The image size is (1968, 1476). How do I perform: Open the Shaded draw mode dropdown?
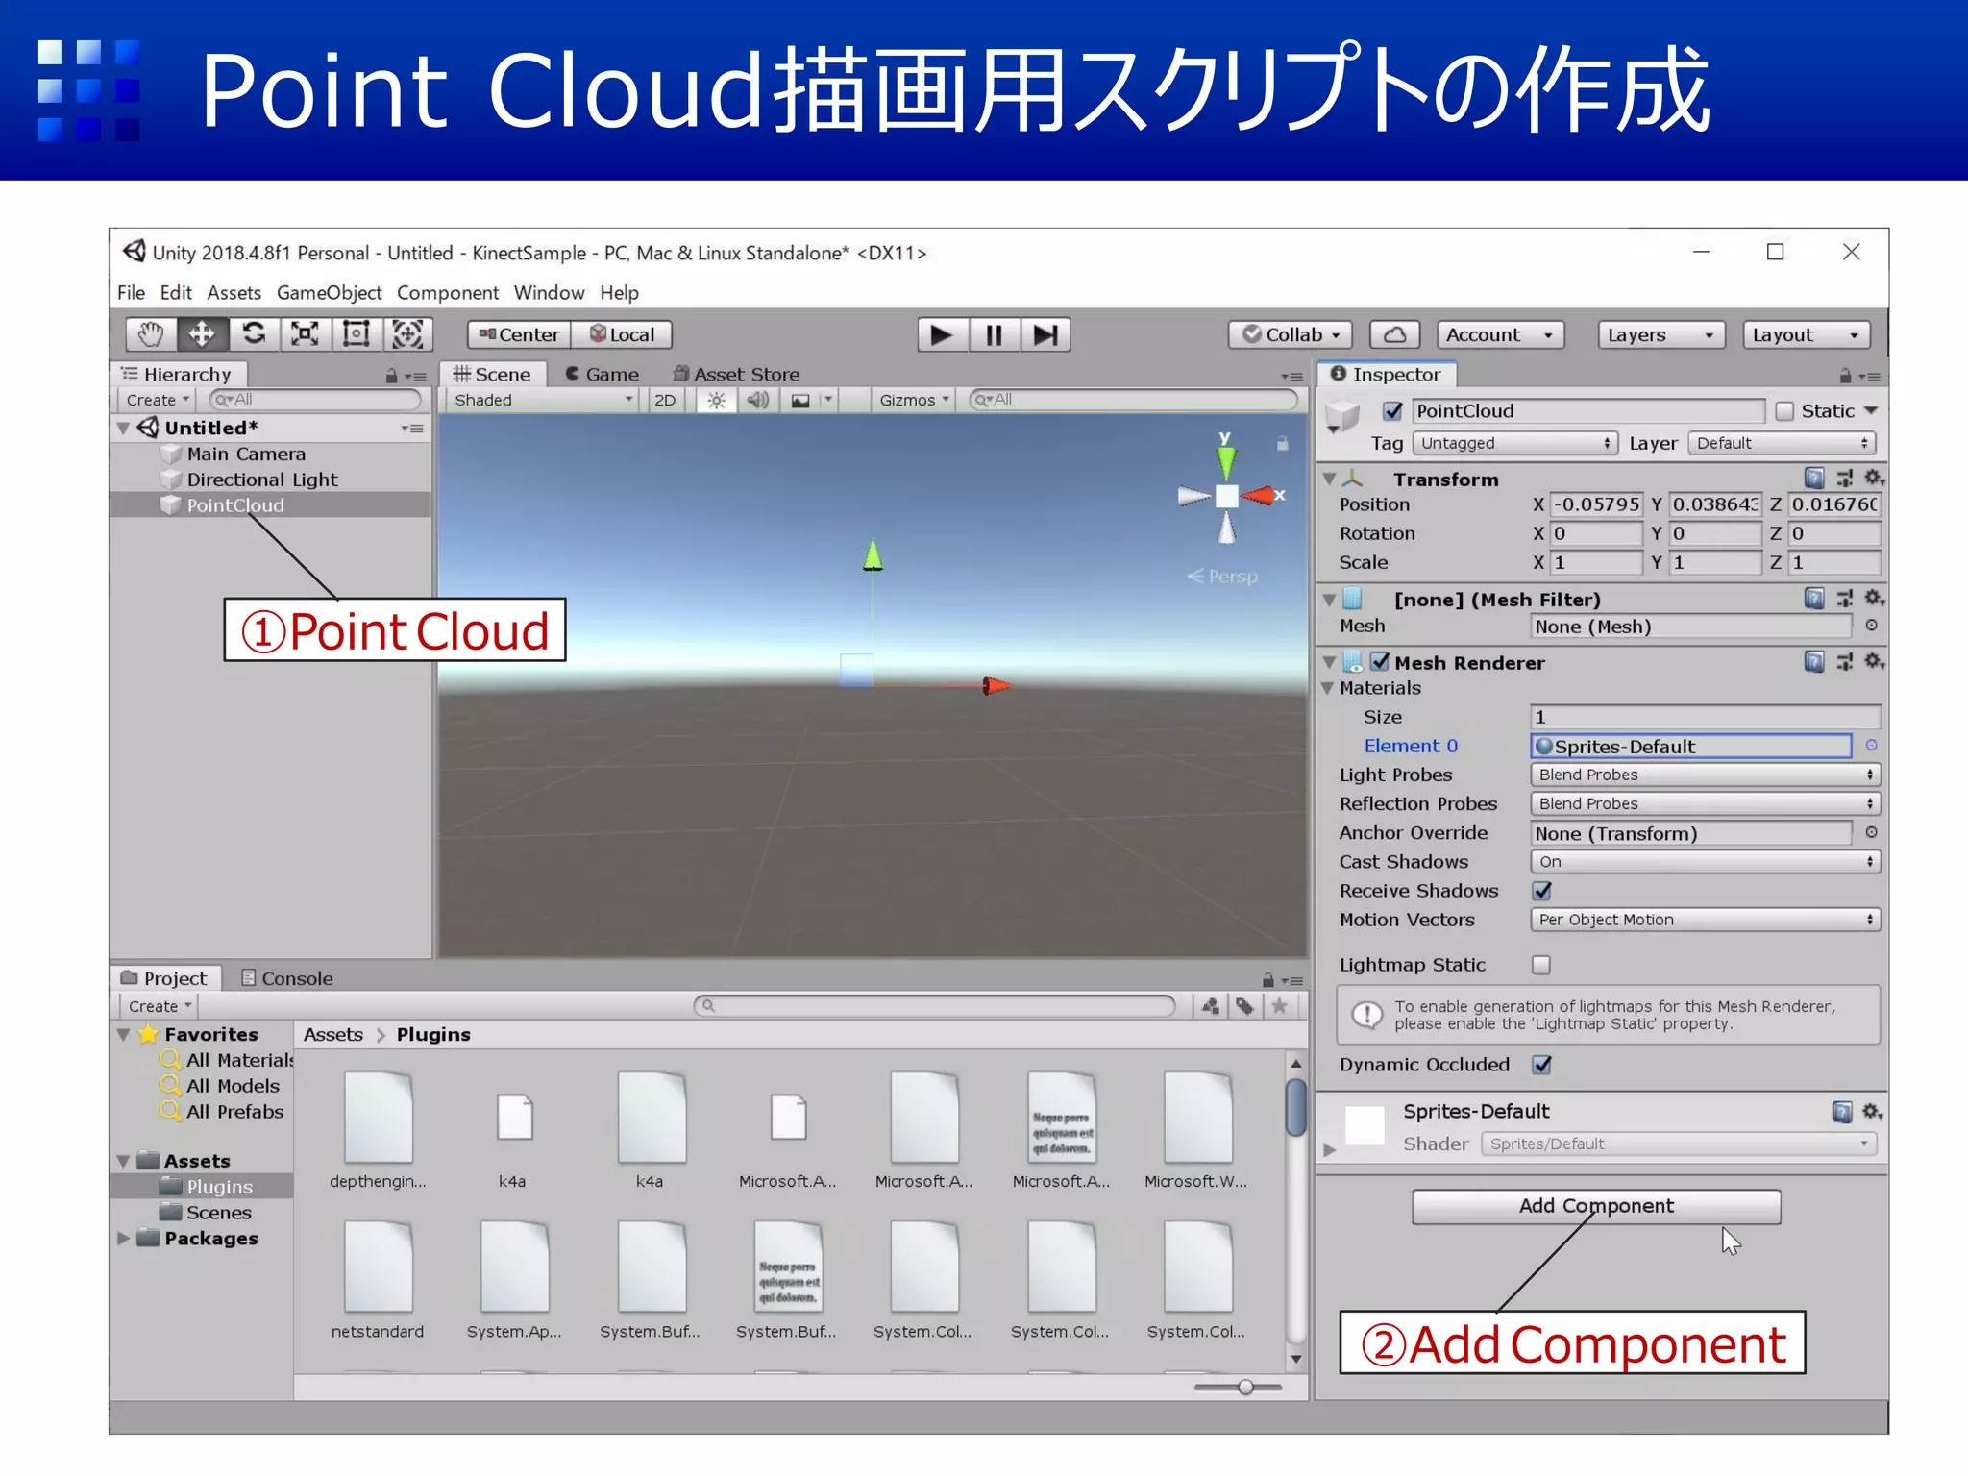tap(543, 401)
